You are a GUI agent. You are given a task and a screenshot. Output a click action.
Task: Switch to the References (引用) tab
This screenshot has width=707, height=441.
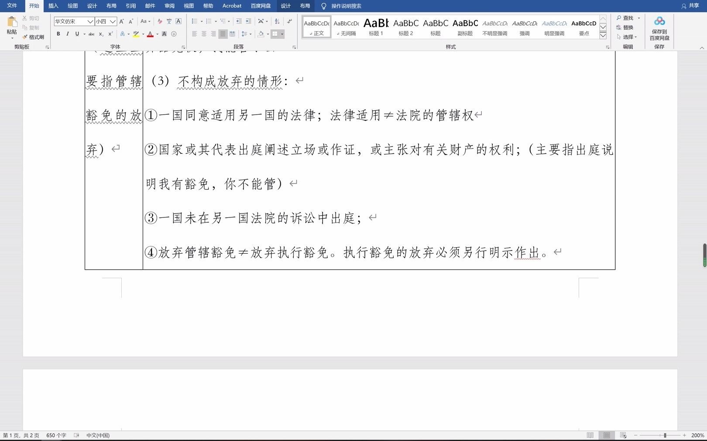tap(131, 6)
